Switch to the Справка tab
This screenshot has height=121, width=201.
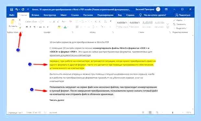[x=130, y=15]
